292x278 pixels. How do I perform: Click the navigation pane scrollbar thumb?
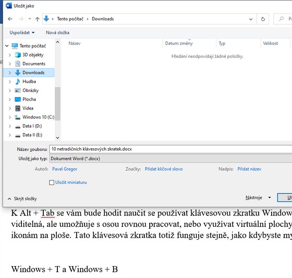click(x=58, y=104)
